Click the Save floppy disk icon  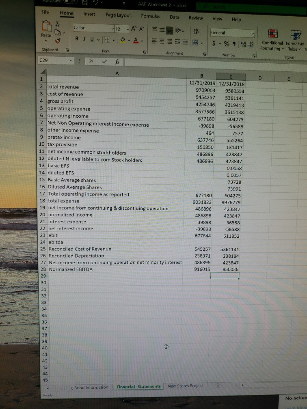(x=85, y=2)
